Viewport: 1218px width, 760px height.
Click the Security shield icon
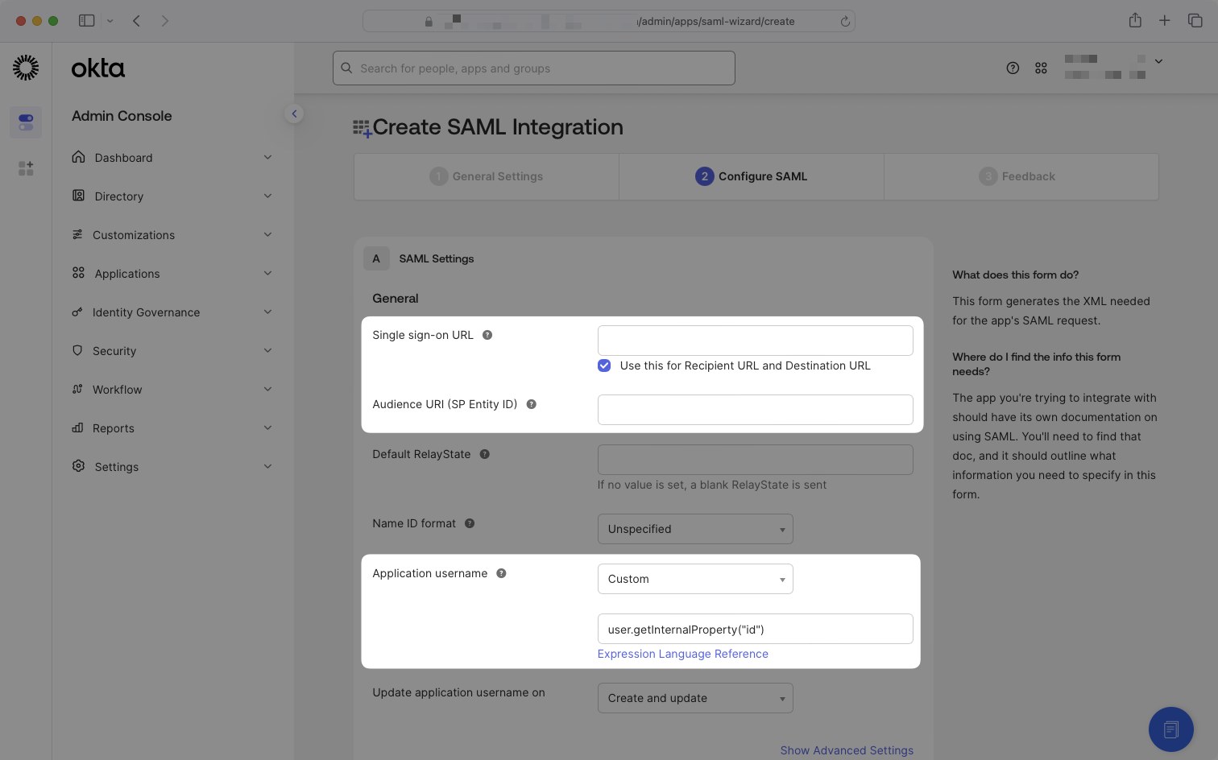click(77, 350)
